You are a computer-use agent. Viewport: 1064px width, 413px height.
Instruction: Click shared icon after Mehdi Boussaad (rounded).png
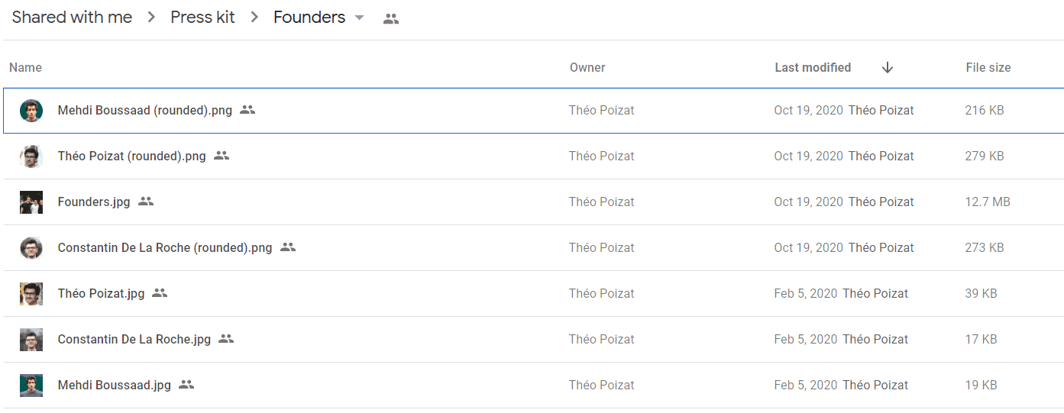coord(247,110)
